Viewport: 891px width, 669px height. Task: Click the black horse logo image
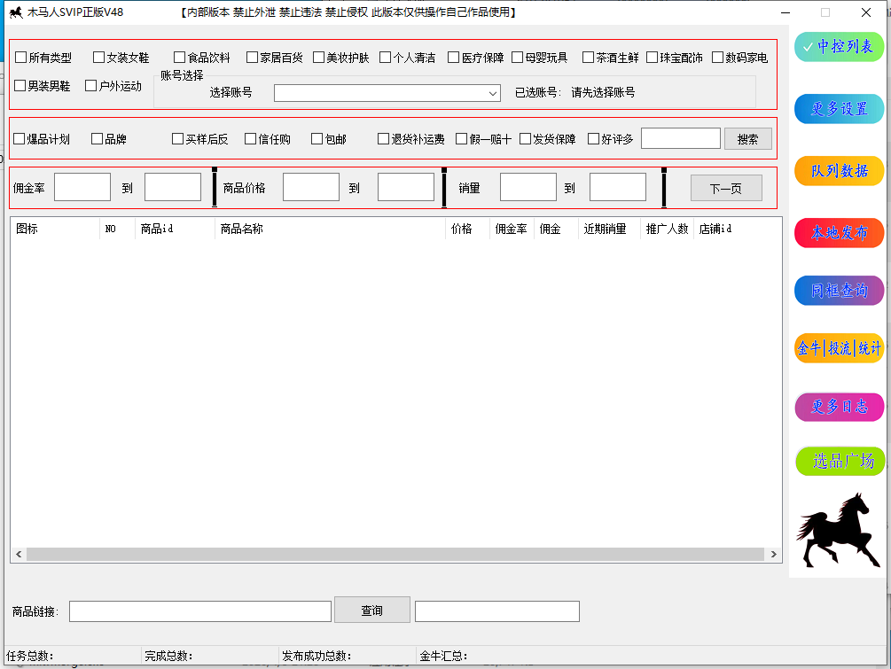coord(838,529)
